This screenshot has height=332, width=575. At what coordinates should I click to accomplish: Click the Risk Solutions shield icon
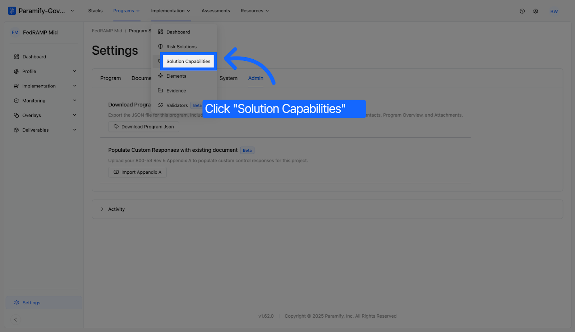[161, 46]
